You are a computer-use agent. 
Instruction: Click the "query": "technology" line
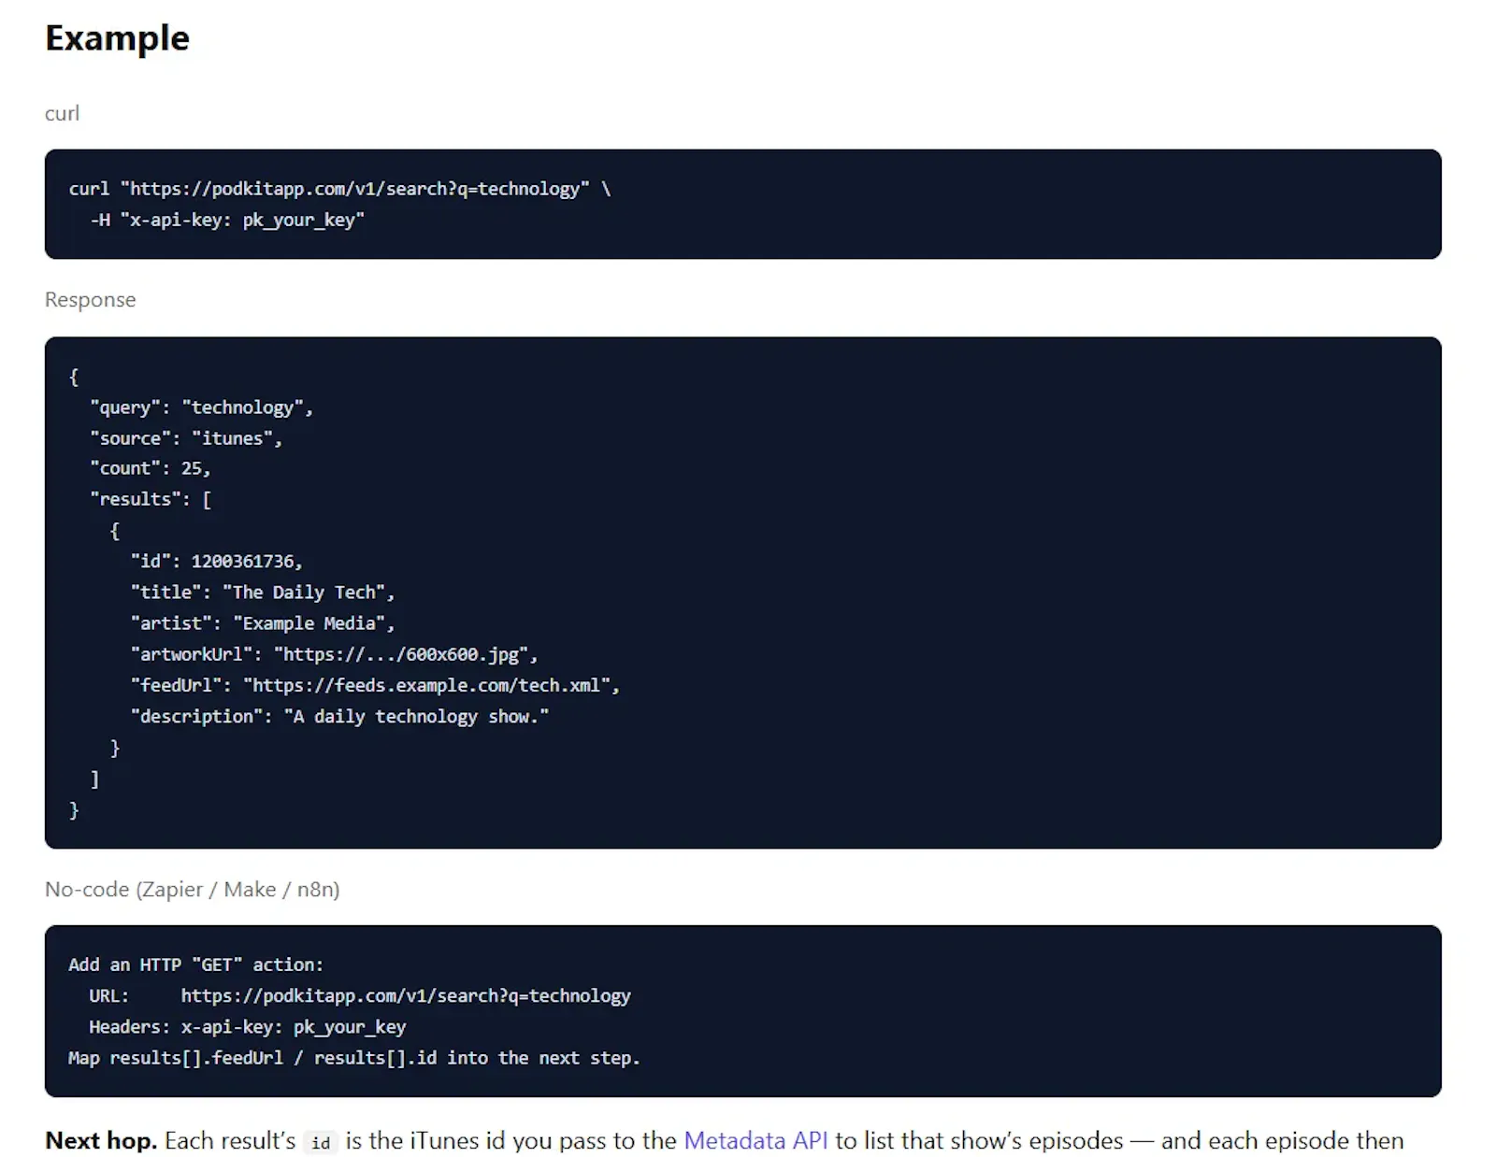(x=201, y=407)
